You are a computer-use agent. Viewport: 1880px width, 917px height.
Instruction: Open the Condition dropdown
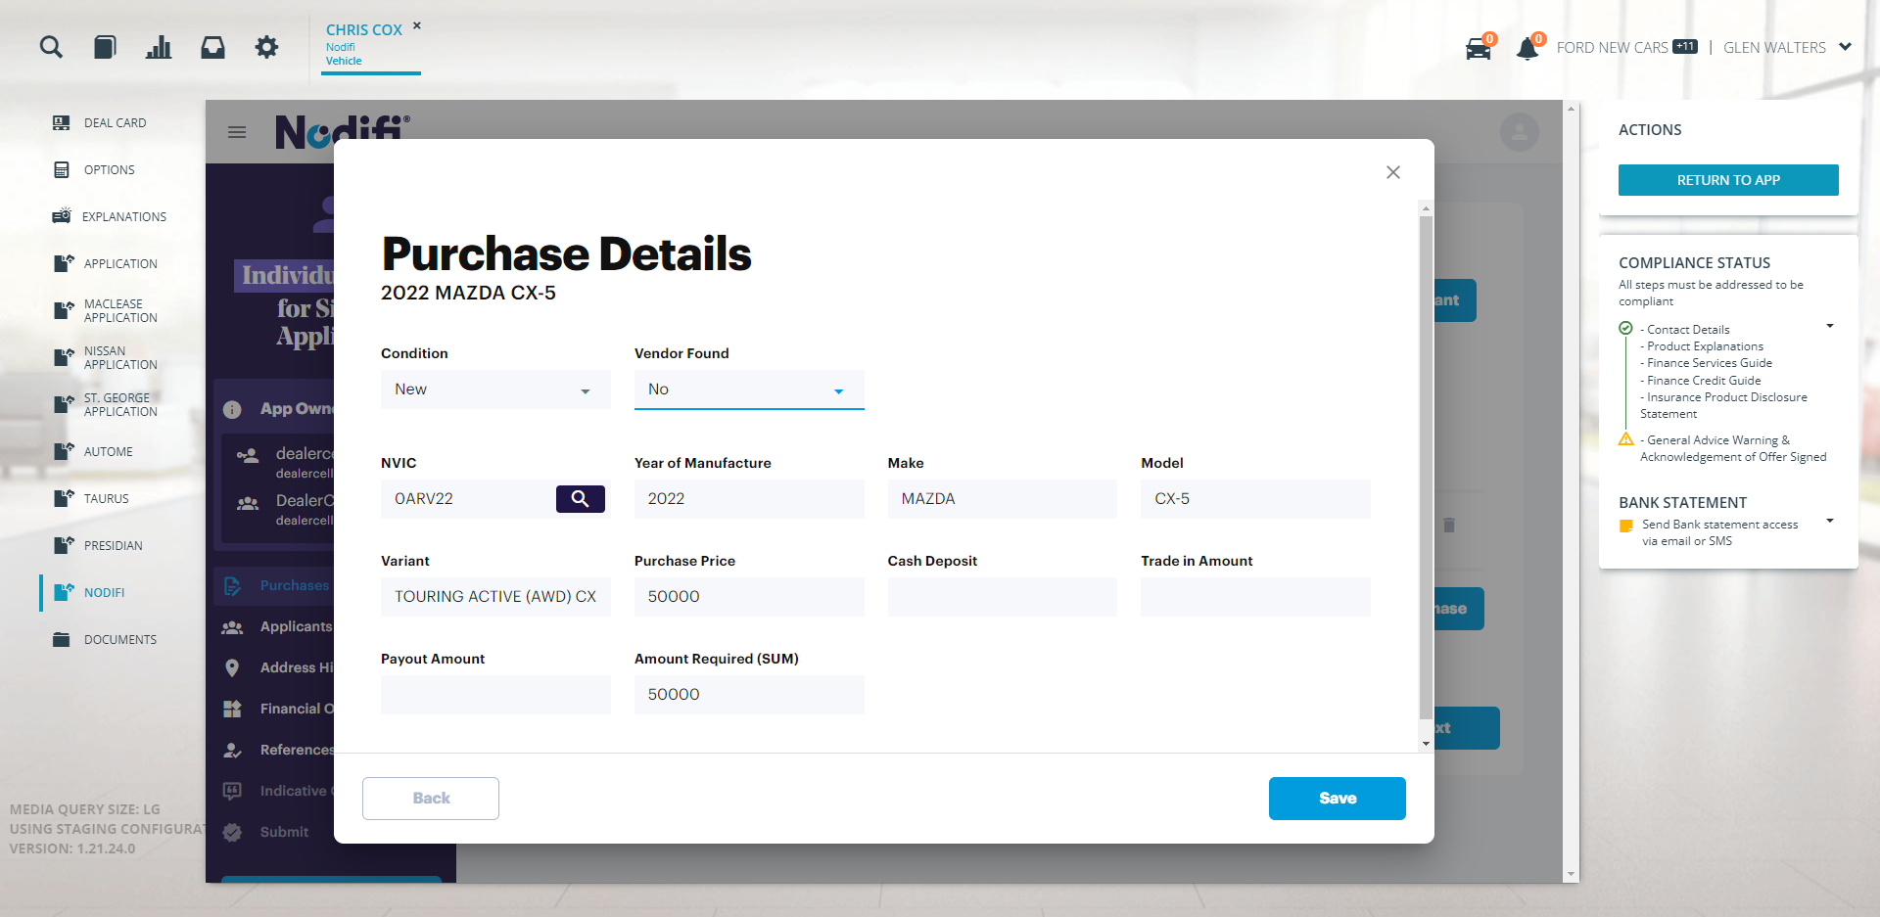(x=495, y=390)
